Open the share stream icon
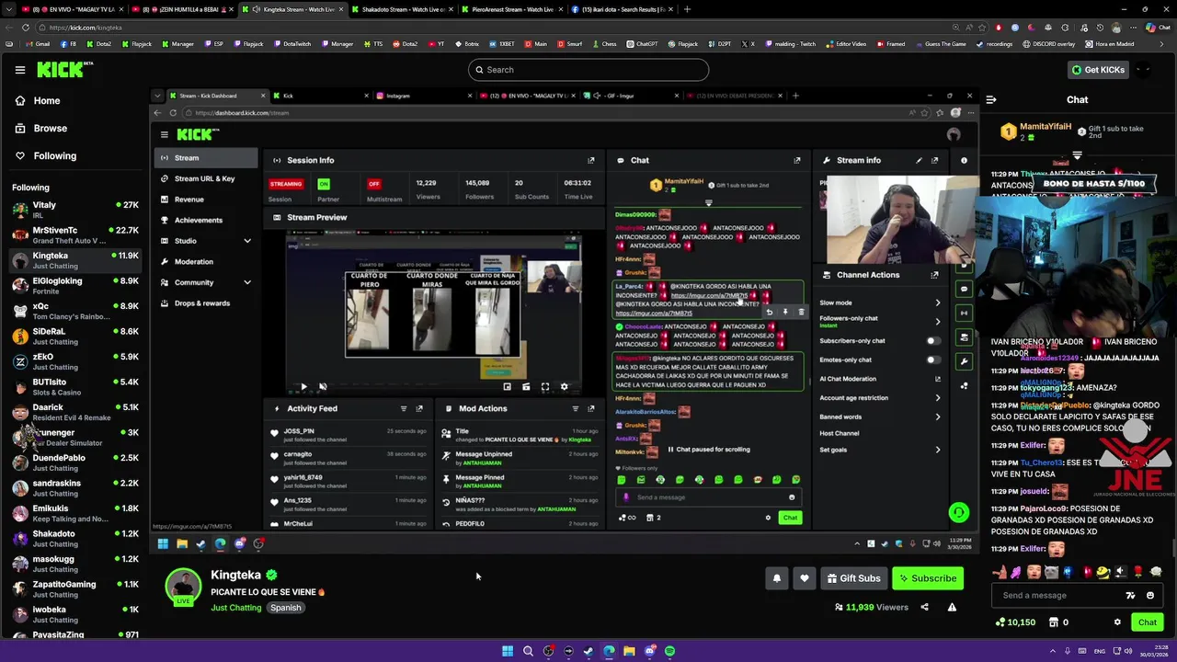1177x662 pixels. pyautogui.click(x=924, y=607)
